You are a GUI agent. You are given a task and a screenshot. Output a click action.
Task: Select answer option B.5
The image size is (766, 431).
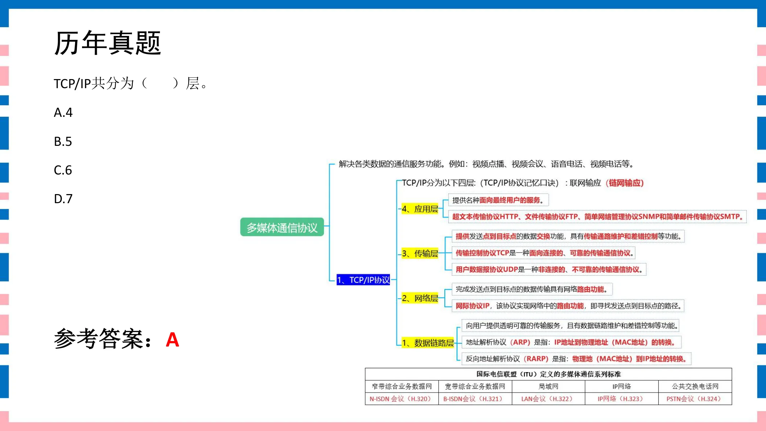[63, 141]
